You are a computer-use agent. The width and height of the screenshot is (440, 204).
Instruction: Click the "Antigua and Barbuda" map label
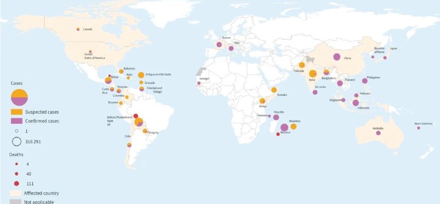pos(158,75)
